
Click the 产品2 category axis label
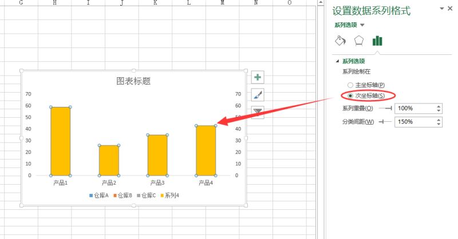(x=109, y=183)
